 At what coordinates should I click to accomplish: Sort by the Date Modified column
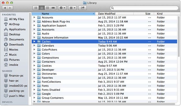[x=107, y=14]
